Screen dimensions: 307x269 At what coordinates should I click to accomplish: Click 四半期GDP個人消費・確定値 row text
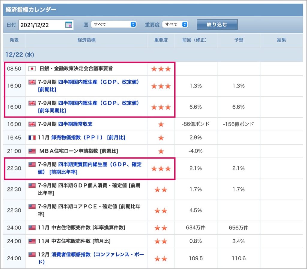(x=89, y=189)
